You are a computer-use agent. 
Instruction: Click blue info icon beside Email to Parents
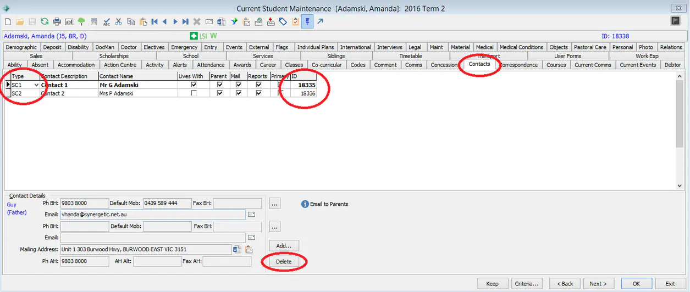click(x=305, y=204)
